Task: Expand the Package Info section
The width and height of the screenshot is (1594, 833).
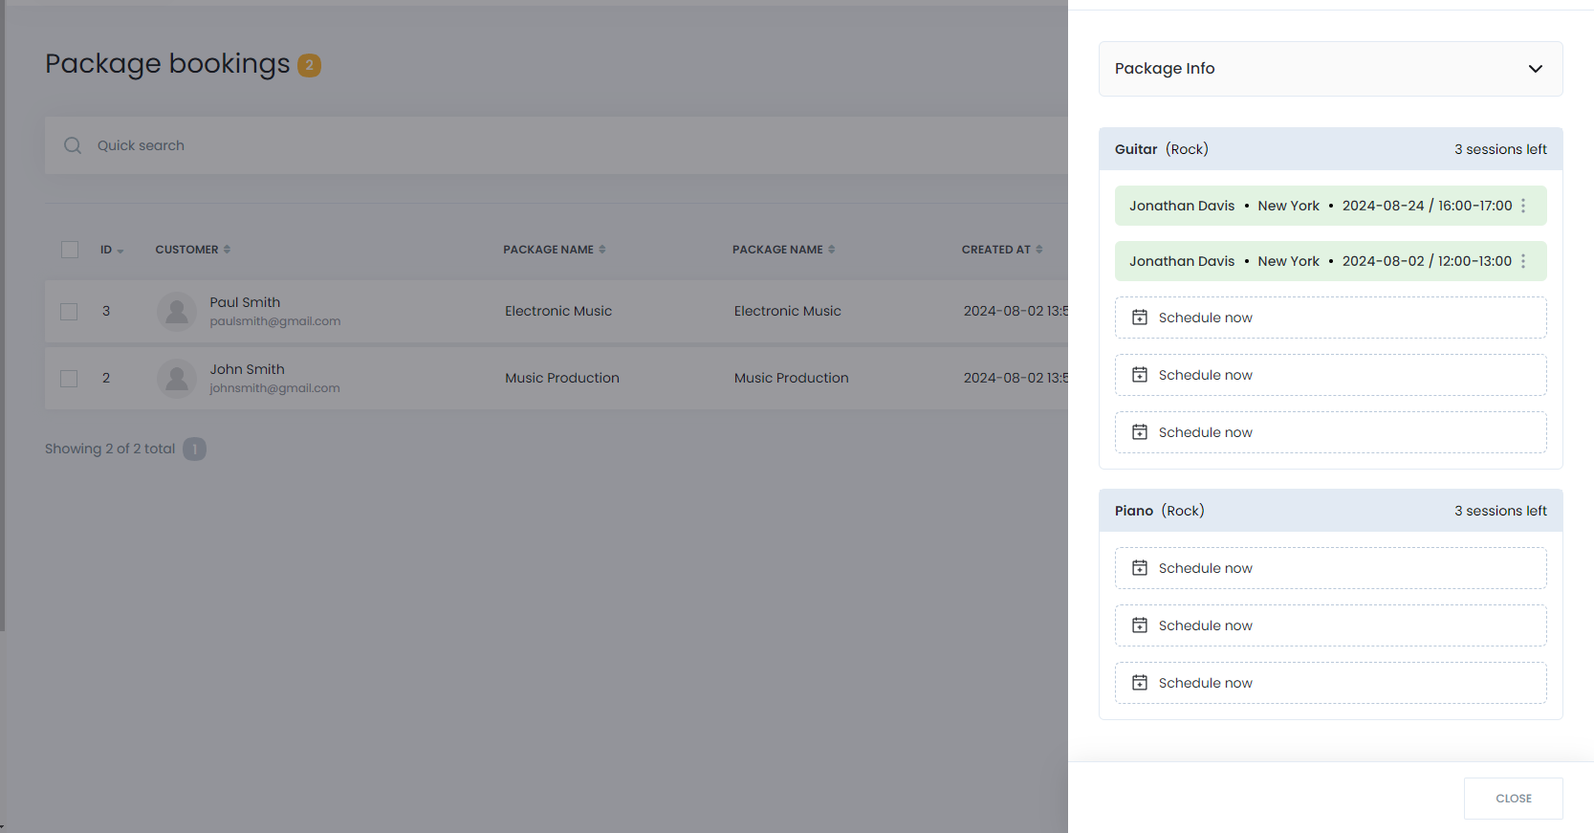Action: [x=1535, y=69]
